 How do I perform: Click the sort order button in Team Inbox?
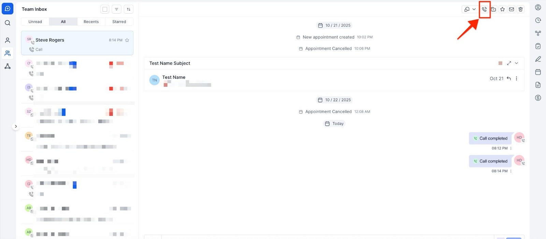pyautogui.click(x=129, y=9)
